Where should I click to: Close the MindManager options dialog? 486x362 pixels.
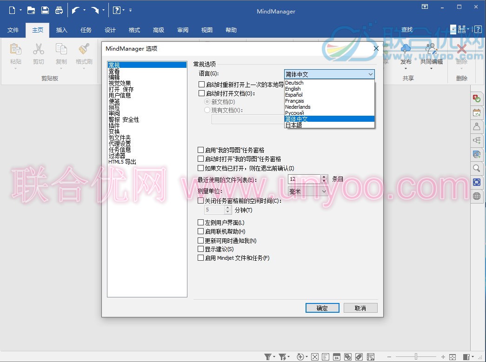click(x=376, y=48)
